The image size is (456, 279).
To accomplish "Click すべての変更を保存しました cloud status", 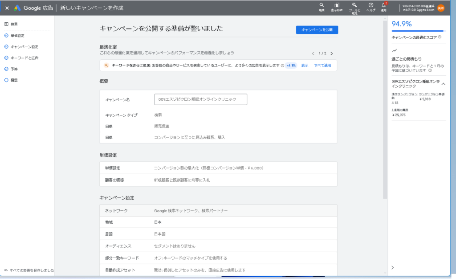I will (x=29, y=270).
